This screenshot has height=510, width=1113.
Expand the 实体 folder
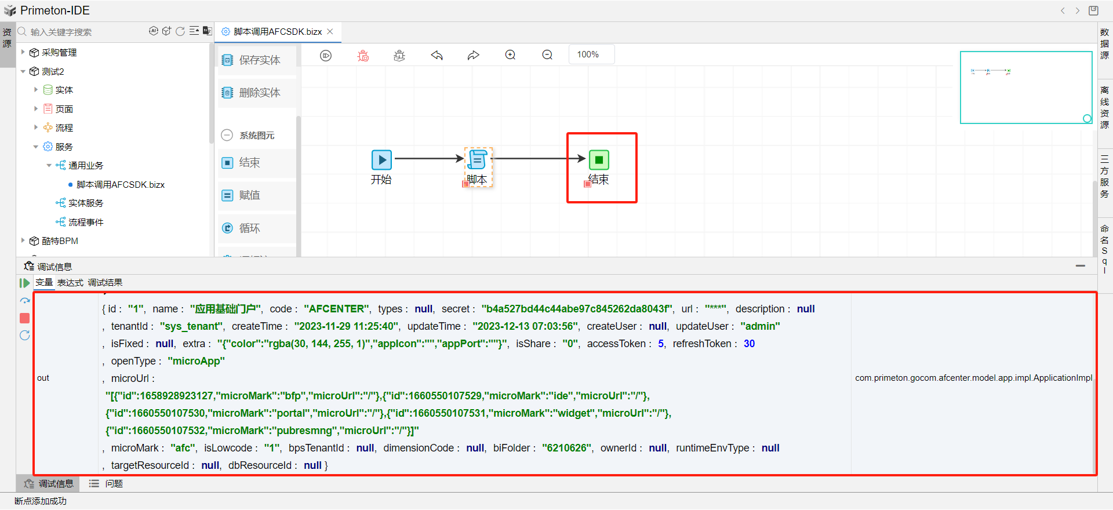(36, 90)
